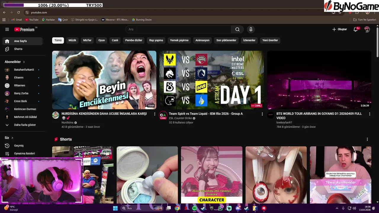Open Elraenn channel subscription
Image resolution: width=379 pixels, height=213 pixels.
pyautogui.click(x=23, y=78)
